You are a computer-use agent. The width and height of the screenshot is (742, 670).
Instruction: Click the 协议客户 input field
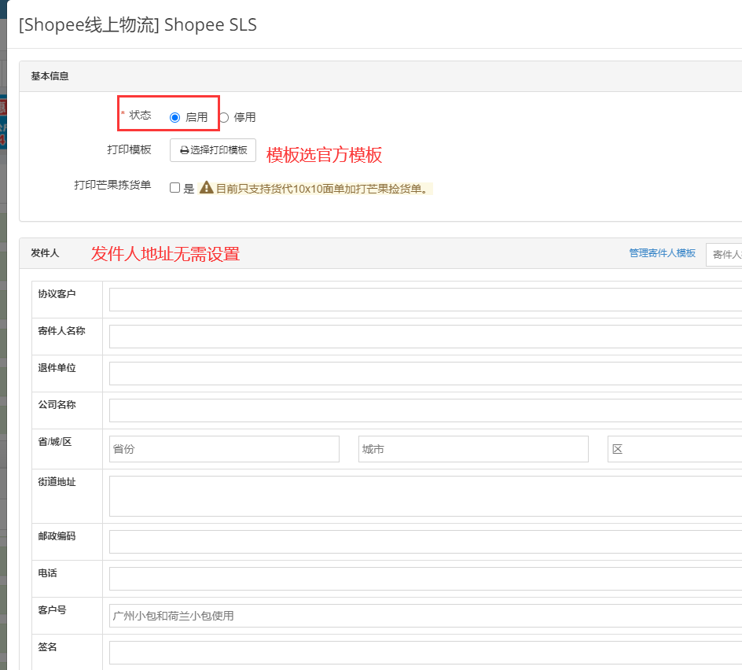coord(425,300)
